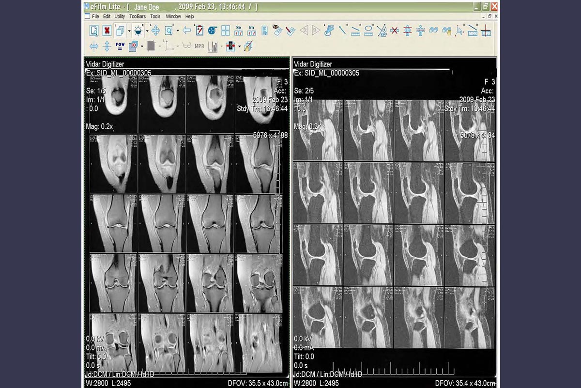581x388 pixels.
Task: Select the magnify zoom tool
Action: tap(169, 31)
